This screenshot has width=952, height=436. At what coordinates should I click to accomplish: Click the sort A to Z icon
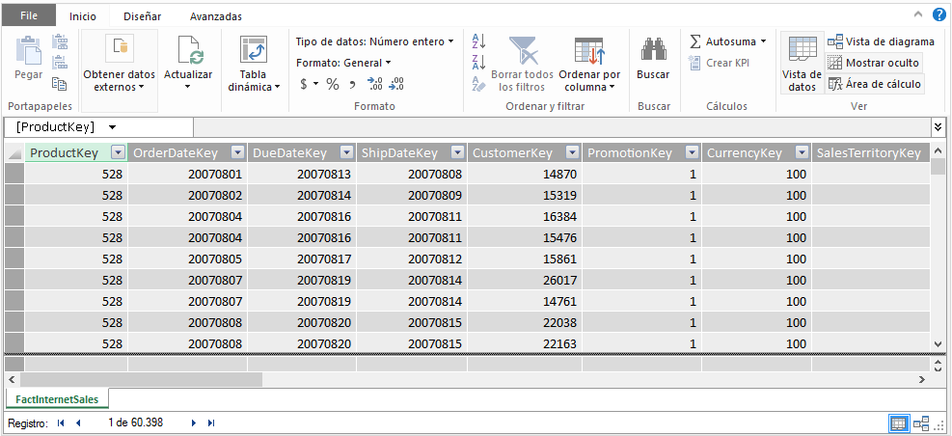478,41
